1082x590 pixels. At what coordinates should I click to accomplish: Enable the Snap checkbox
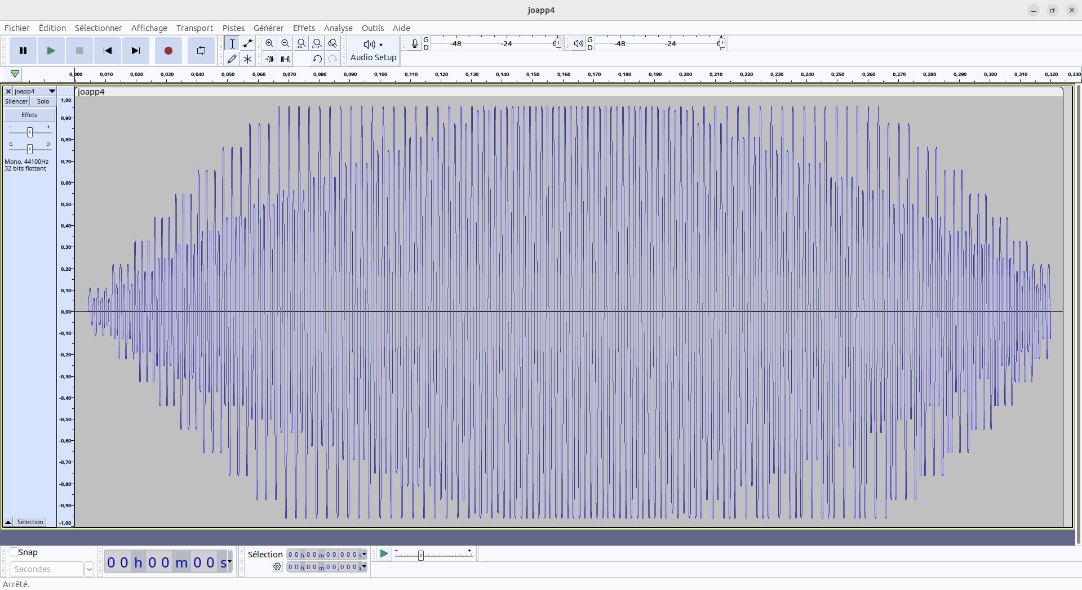[x=14, y=552]
